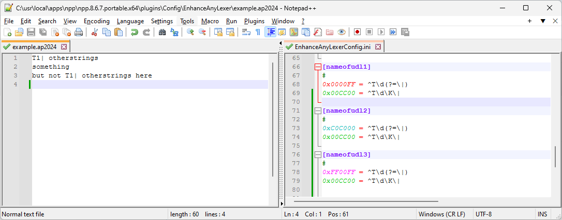The height and width of the screenshot is (220, 562).
Task: Collapse the [nameofudl3] section fold
Action: click(318, 154)
